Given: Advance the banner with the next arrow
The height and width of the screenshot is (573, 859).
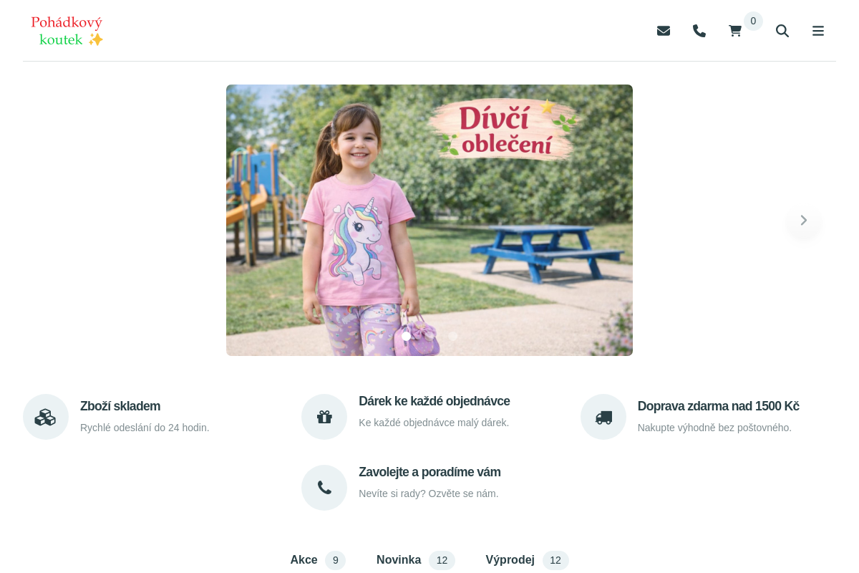Looking at the screenshot, I should (x=803, y=220).
